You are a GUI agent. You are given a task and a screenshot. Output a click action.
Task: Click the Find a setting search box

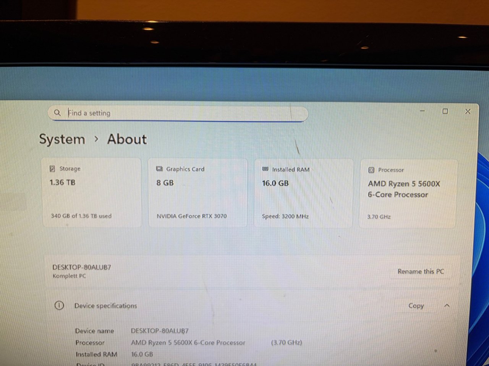[x=178, y=113]
